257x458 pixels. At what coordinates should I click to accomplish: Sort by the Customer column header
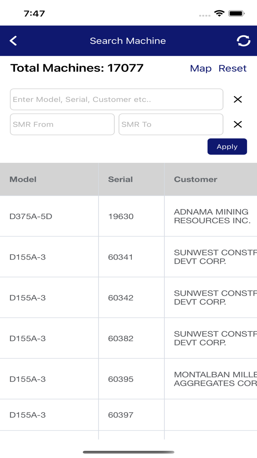click(x=195, y=179)
